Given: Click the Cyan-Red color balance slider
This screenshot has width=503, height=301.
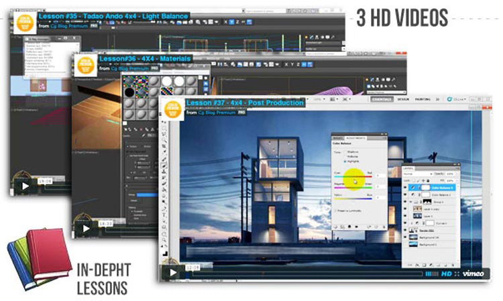Looking at the screenshot, I should 353,176.
